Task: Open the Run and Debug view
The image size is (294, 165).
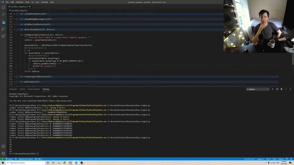Action: [x=3, y=29]
